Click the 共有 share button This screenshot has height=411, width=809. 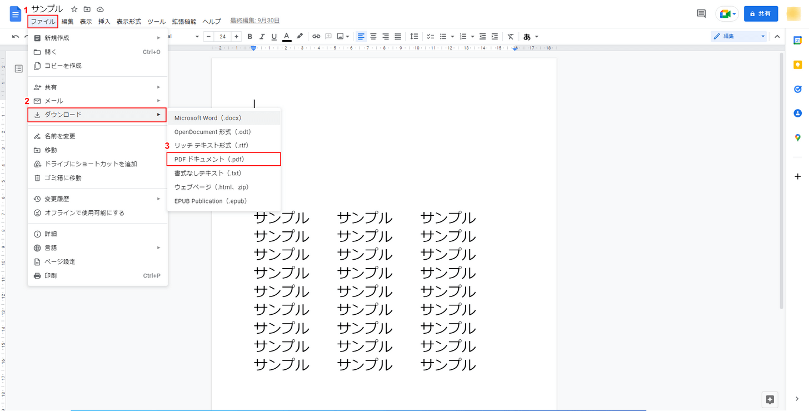click(x=761, y=14)
